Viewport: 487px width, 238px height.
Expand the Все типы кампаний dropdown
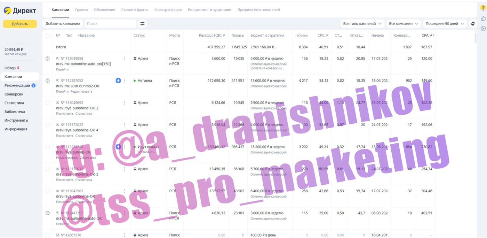pos(362,24)
